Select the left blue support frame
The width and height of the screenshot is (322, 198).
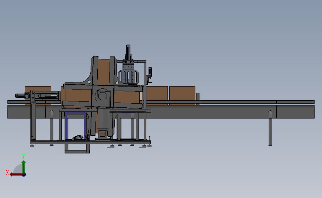pos(75,126)
